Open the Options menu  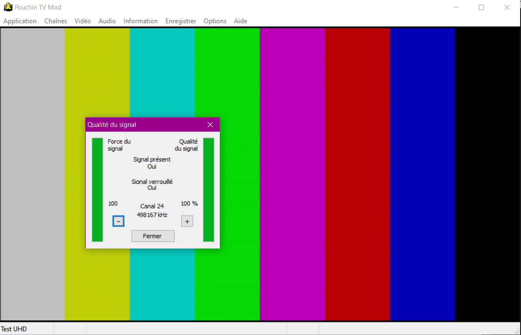tap(215, 21)
